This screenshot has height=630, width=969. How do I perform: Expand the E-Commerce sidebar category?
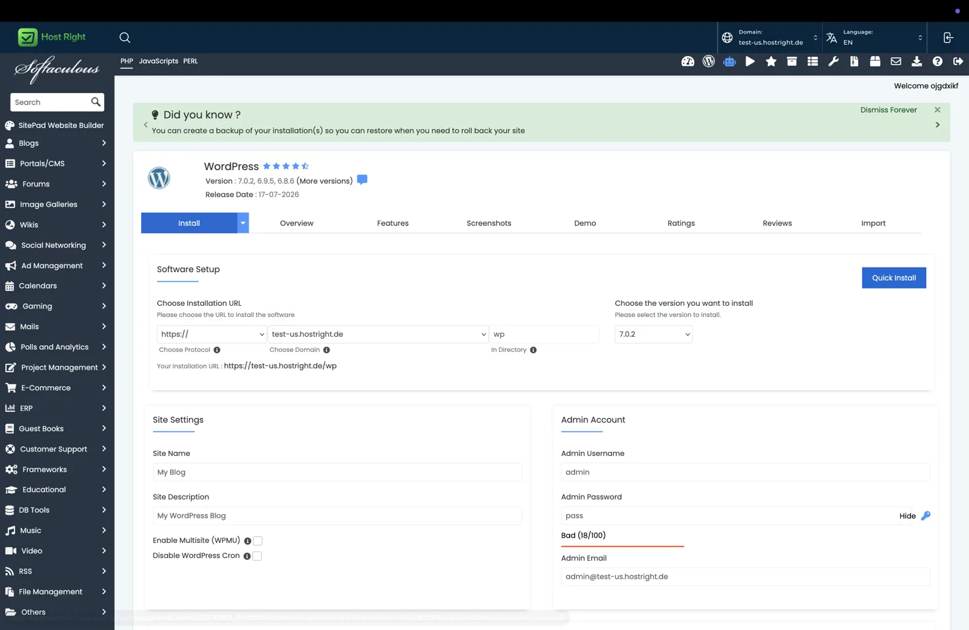click(56, 387)
